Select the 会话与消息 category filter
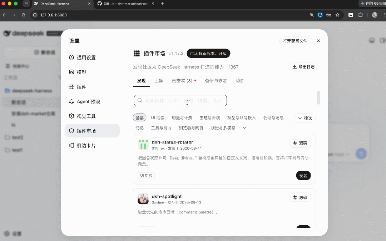Viewport: 386px width, 241px height. [x=273, y=118]
